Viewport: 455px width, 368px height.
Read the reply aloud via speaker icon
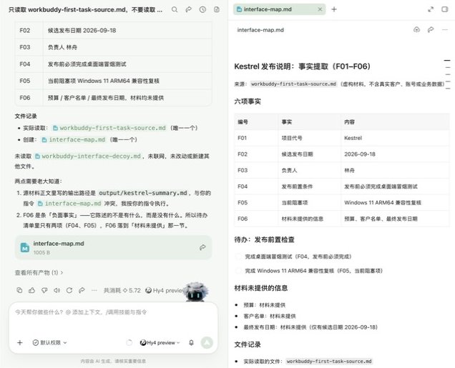tap(57, 290)
